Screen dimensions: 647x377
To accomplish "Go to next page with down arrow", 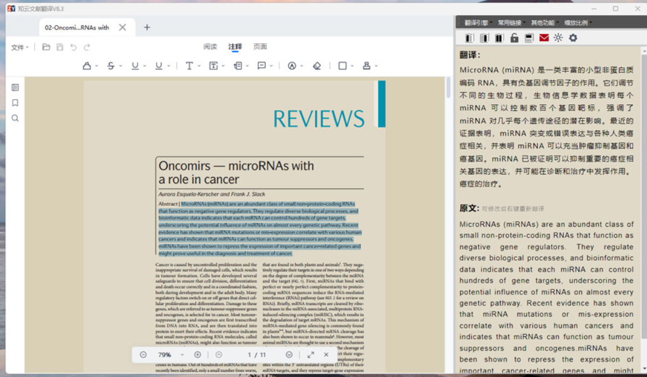I will (x=289, y=354).
